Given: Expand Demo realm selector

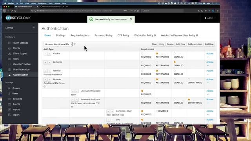Looking at the screenshot, I should pyautogui.click(x=20, y=28).
